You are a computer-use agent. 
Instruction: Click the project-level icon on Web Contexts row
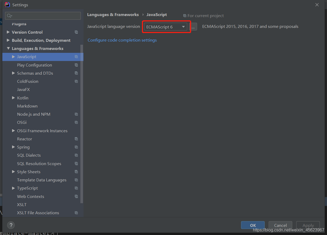76,196
